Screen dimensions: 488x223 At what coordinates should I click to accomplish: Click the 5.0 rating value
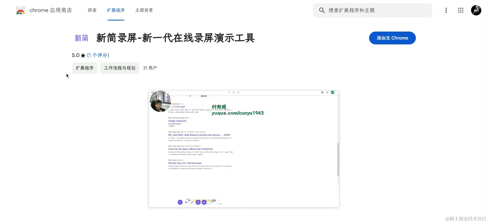pos(76,55)
